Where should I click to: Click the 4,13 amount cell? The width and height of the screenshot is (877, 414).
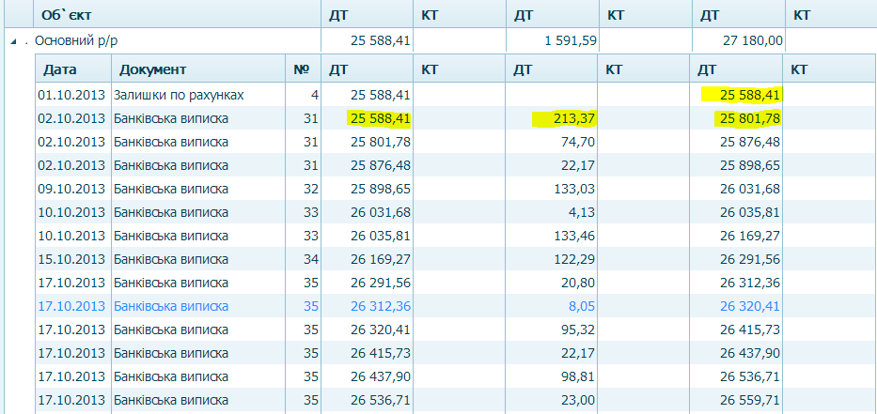point(582,212)
